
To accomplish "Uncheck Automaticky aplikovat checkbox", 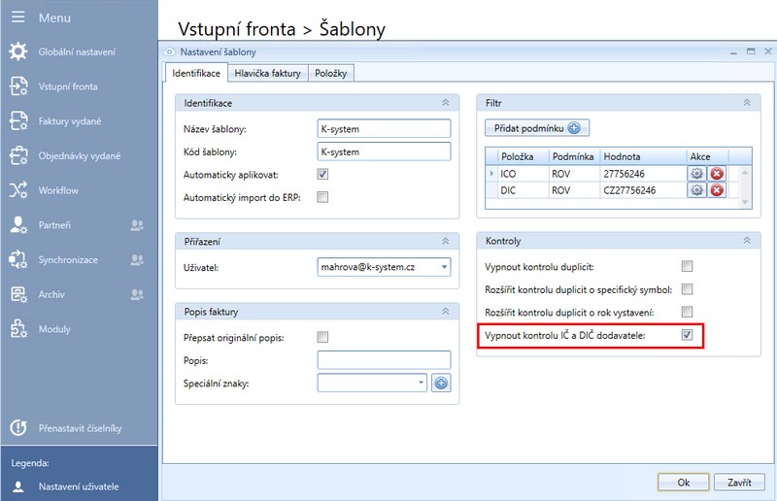I will pos(323,175).
